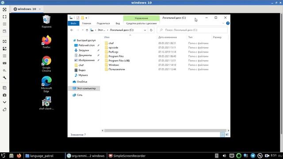Sort by Дата изменения column header
The width and height of the screenshot is (283, 159).
click(x=168, y=37)
